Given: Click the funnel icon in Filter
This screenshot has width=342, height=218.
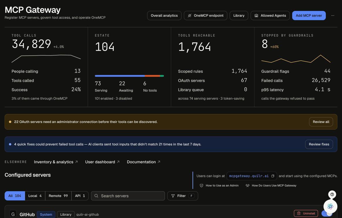Looking at the screenshot, I should pos(173,196).
